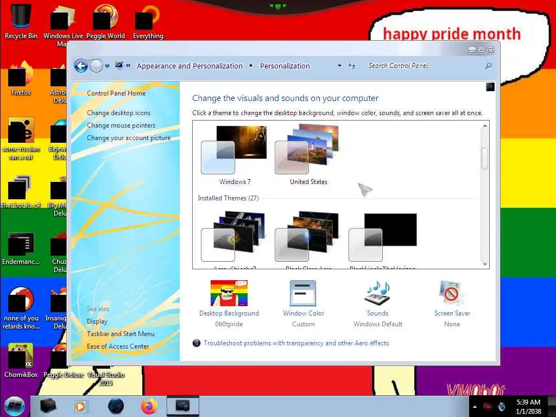Click the theme list scroll down arrow
The height and width of the screenshot is (417, 556).
point(485,264)
